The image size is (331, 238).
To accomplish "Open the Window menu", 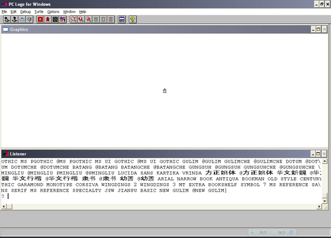I will pyautogui.click(x=69, y=12).
